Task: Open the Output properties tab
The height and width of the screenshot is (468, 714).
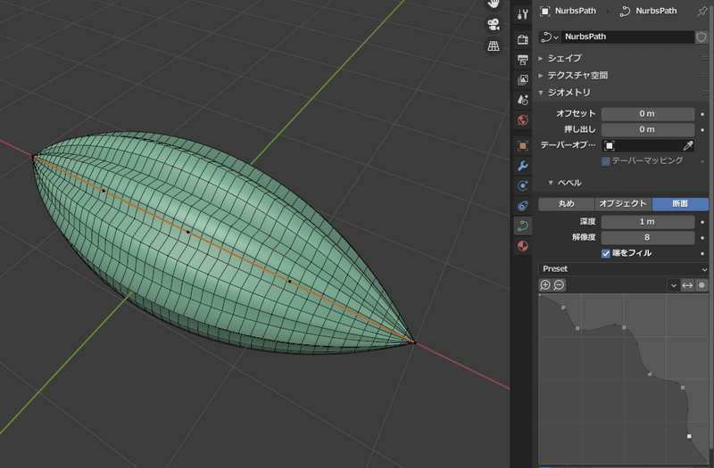Action: pyautogui.click(x=523, y=60)
